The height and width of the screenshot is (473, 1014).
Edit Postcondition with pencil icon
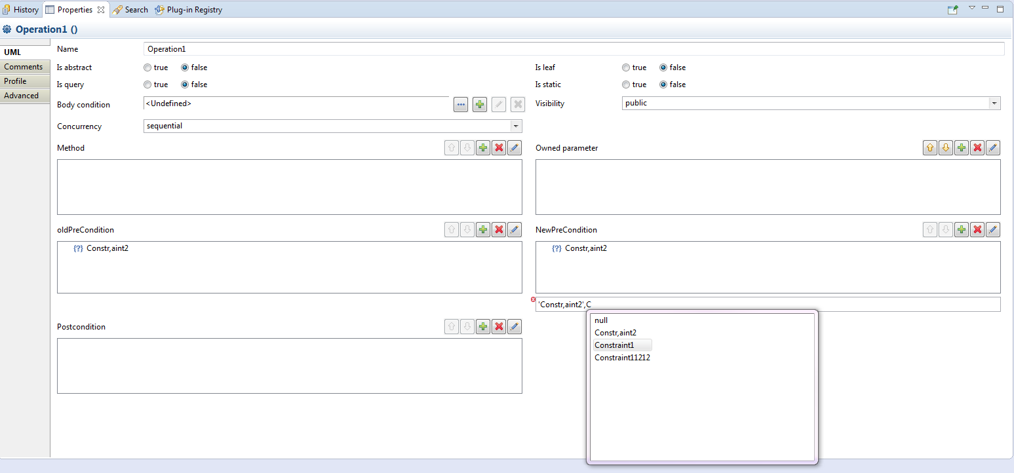click(515, 327)
